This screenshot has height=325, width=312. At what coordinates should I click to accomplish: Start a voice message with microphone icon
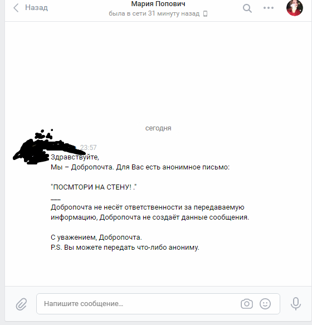[296, 304]
